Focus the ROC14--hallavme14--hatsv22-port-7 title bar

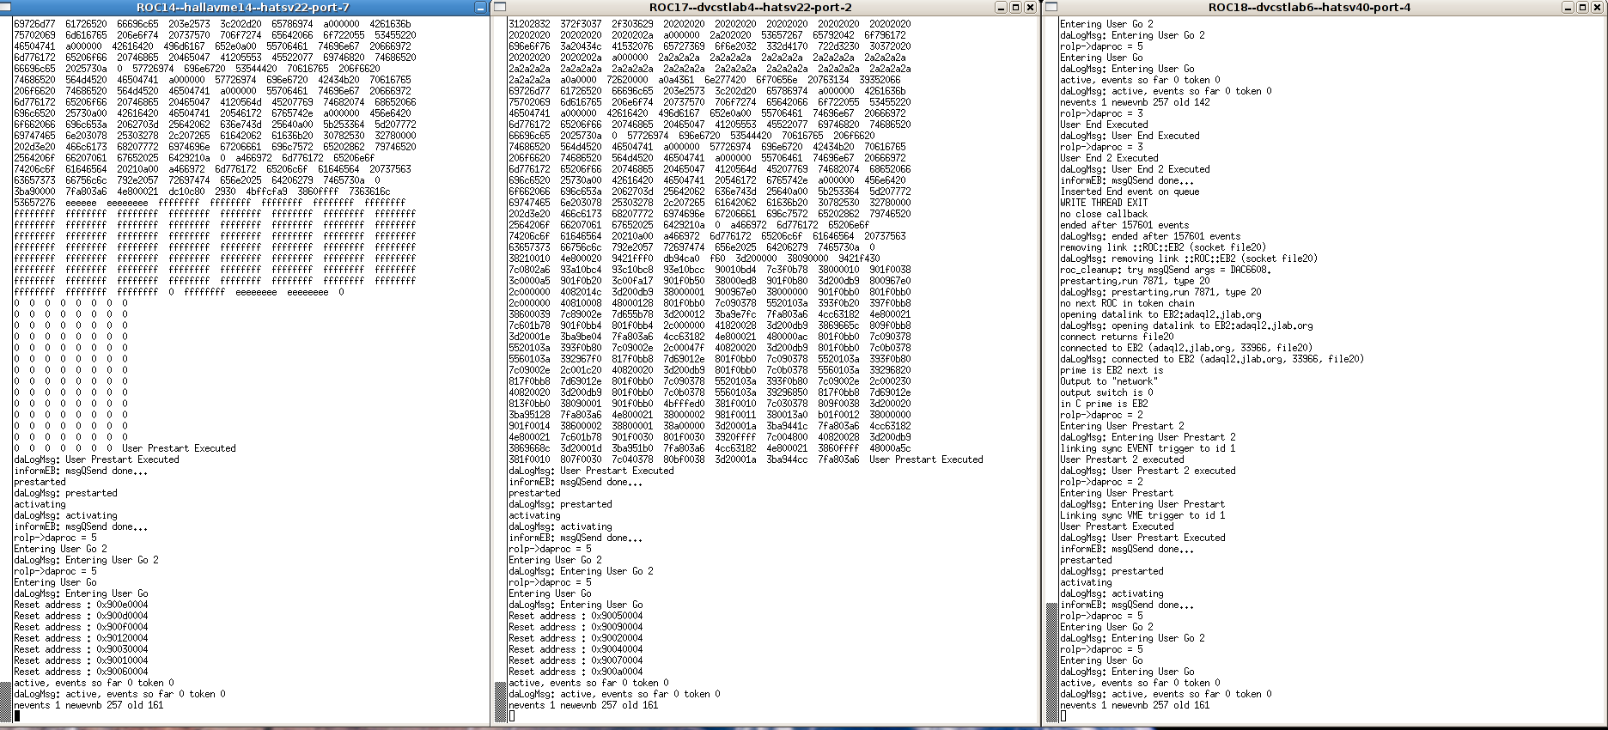coord(243,7)
